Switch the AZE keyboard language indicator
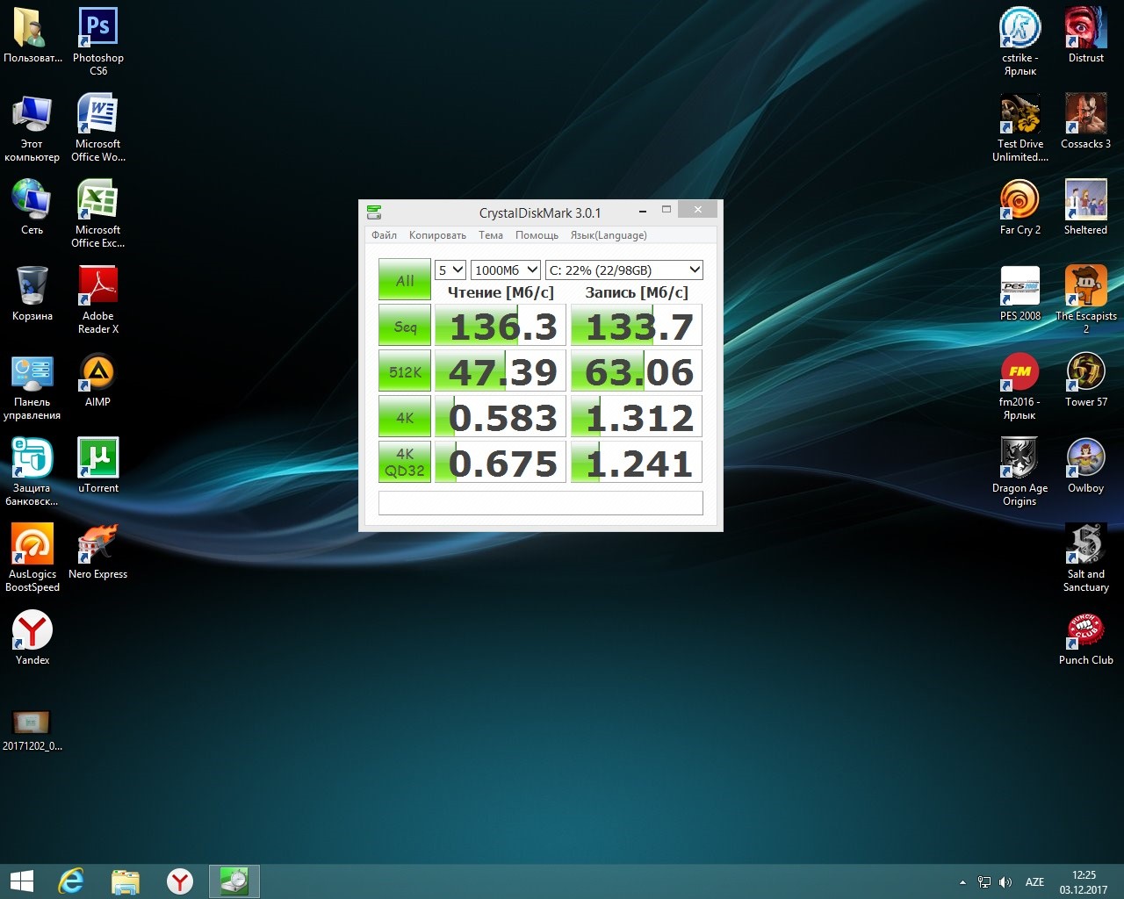Image resolution: width=1124 pixels, height=899 pixels. click(1035, 882)
